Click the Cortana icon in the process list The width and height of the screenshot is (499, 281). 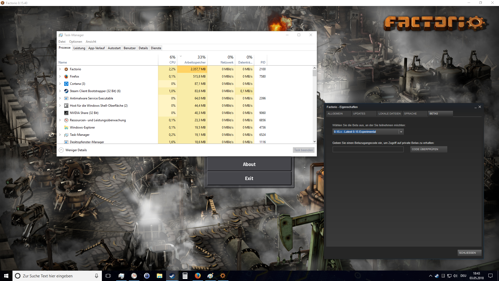click(66, 84)
